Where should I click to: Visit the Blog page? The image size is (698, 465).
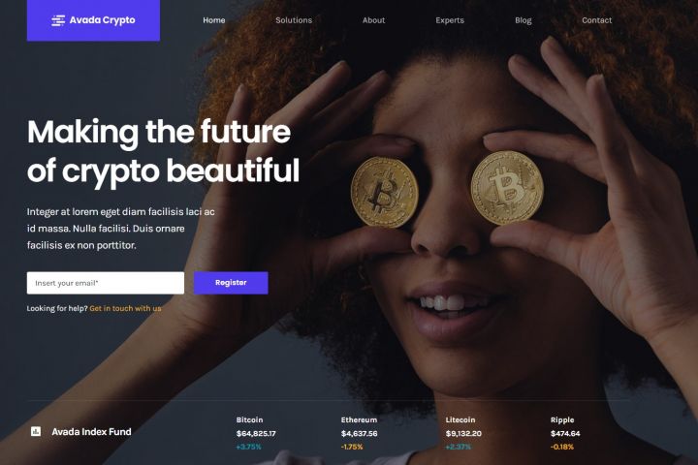coord(523,20)
